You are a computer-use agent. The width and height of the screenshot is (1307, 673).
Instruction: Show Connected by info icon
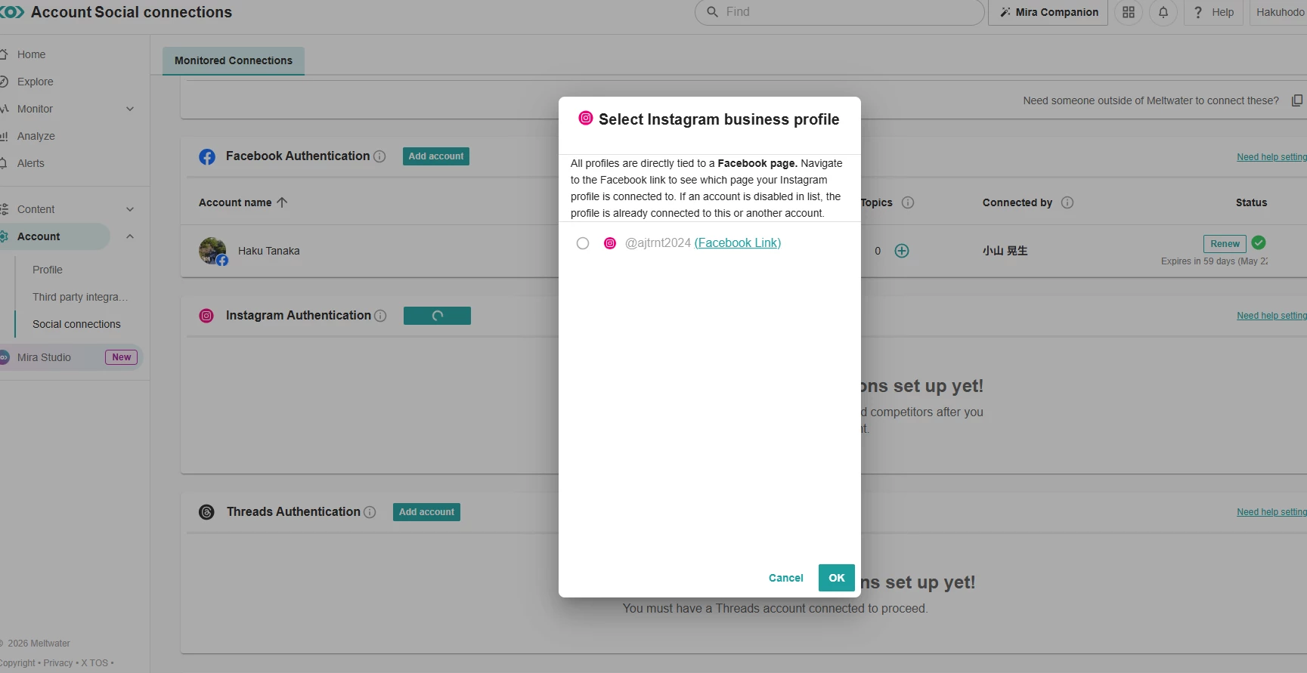click(x=1067, y=202)
